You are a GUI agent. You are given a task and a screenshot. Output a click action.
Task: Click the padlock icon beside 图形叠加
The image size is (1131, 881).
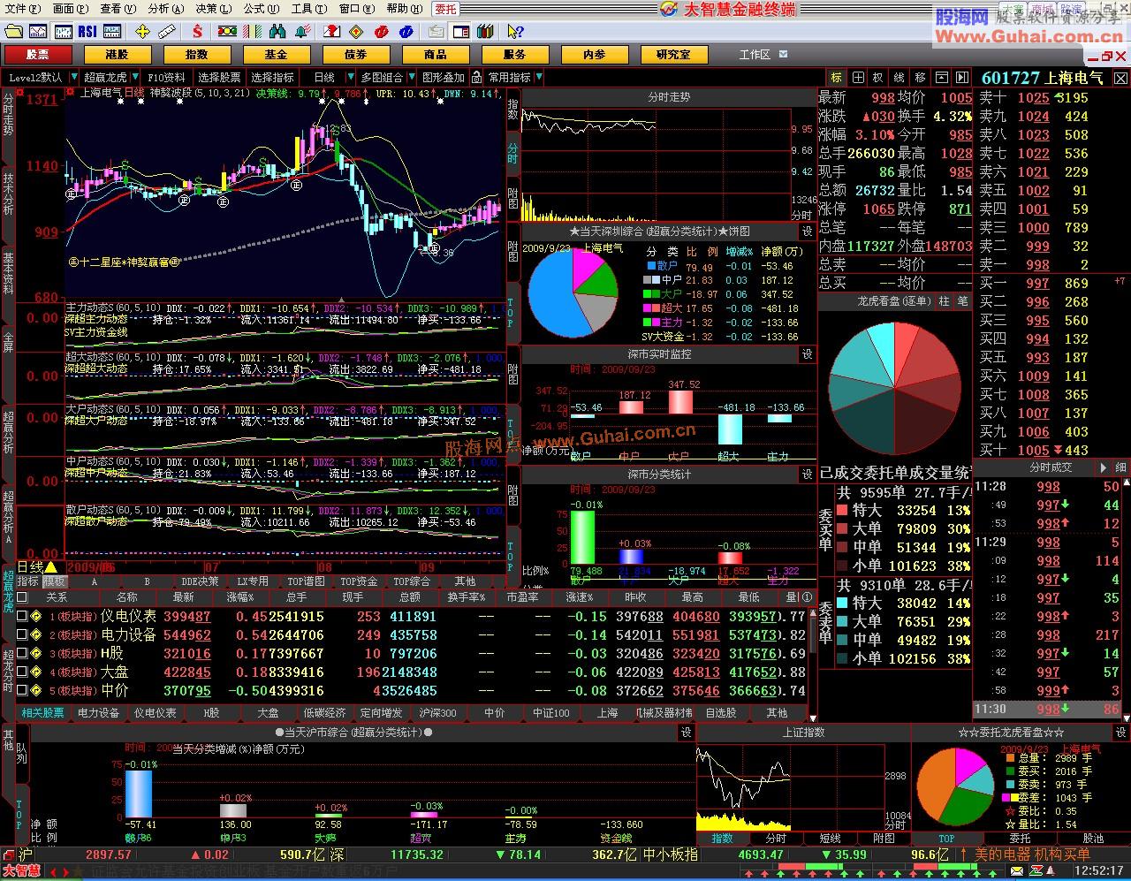pos(478,78)
